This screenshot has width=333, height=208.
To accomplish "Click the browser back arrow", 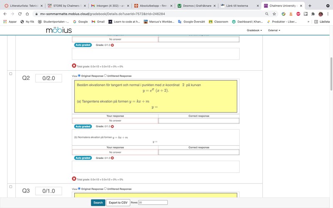I will click(5, 14).
